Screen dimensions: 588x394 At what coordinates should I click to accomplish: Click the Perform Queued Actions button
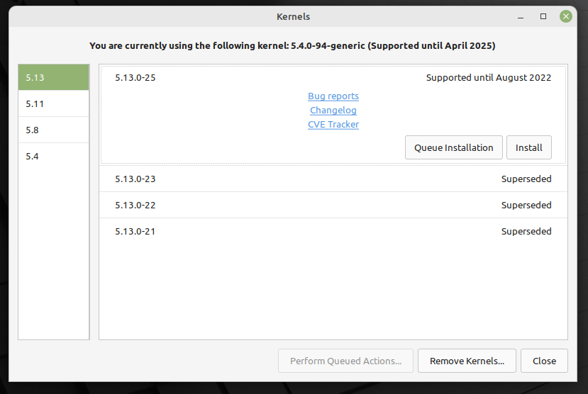pyautogui.click(x=346, y=361)
